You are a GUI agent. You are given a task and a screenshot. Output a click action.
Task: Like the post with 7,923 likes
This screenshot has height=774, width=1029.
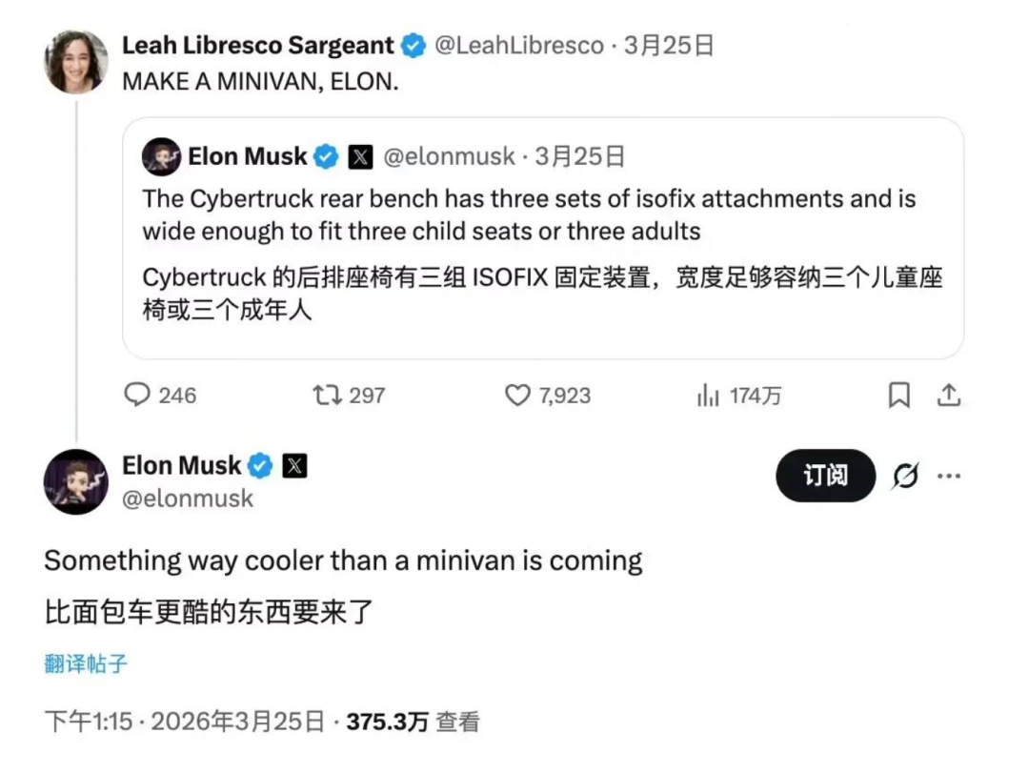[x=517, y=395]
